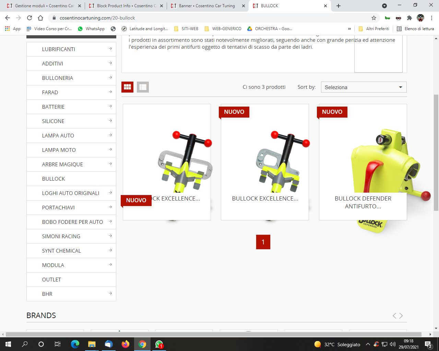The height and width of the screenshot is (351, 439).
Task: Expand the SILICONE category arrow
Action: (110, 121)
